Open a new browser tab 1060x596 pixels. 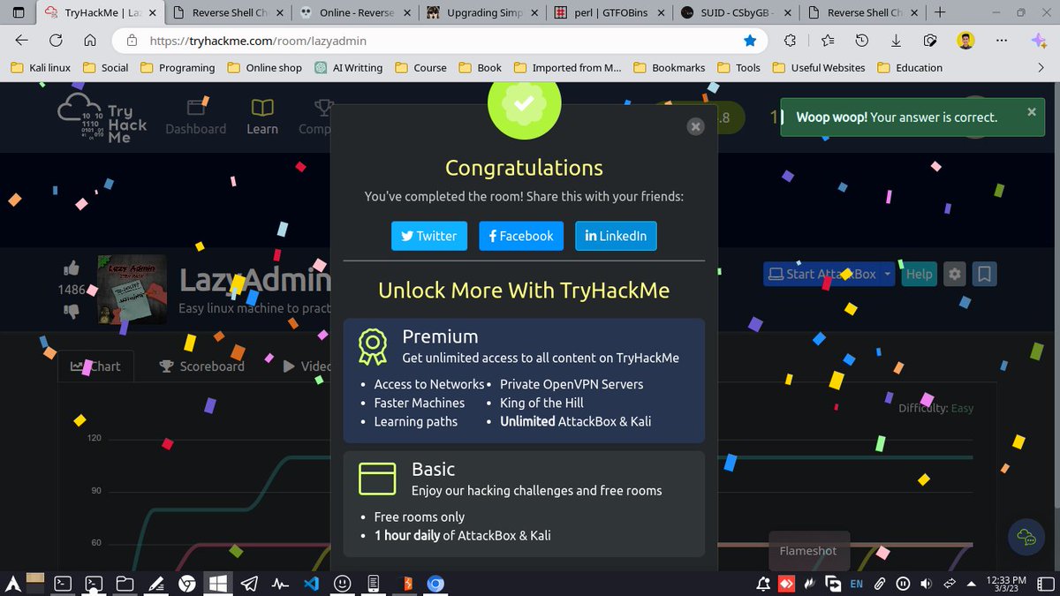click(939, 13)
